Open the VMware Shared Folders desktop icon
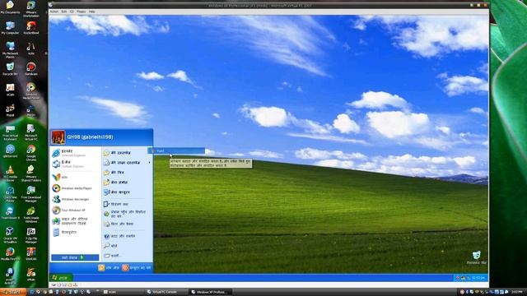Viewport: 527px width, 296px height. (x=31, y=173)
